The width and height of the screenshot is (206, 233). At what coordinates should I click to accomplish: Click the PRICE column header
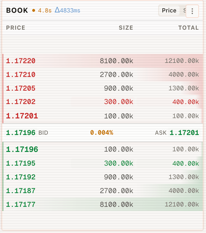(x=16, y=28)
